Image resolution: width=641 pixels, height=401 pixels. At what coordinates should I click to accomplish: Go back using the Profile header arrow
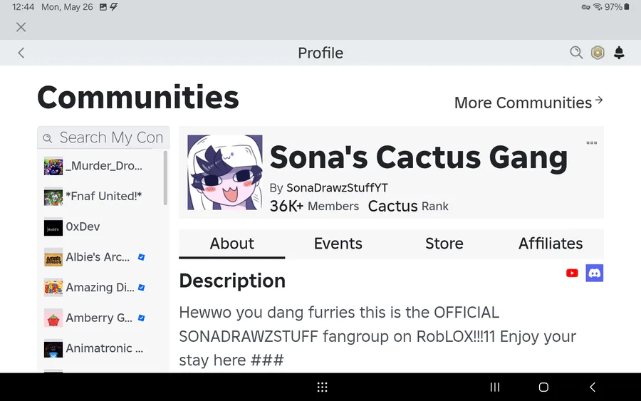pos(21,53)
